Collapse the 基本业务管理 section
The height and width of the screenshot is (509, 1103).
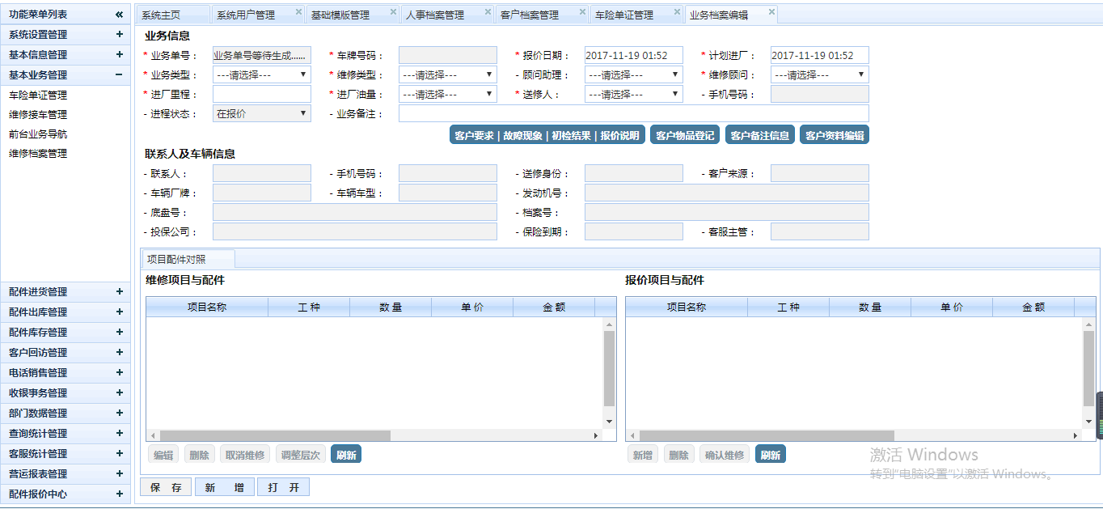pyautogui.click(x=119, y=75)
